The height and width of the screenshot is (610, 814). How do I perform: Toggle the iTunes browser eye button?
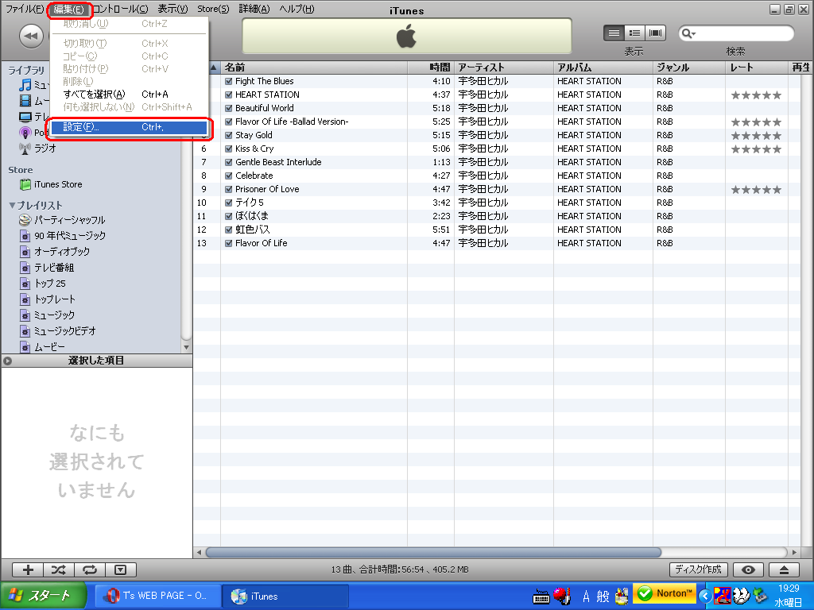pyautogui.click(x=748, y=570)
